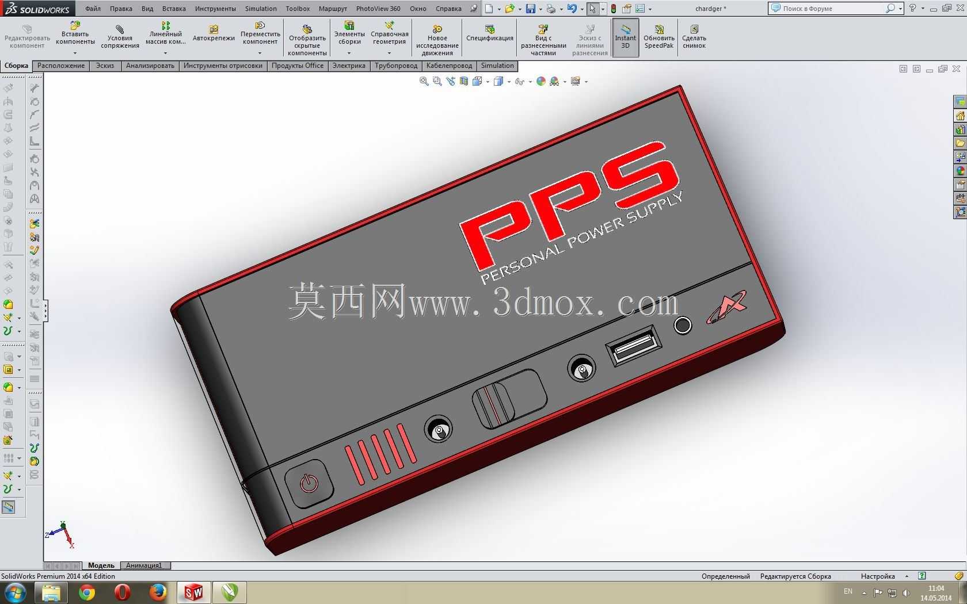The image size is (967, 604).
Task: Click Вид с разнесенными частями button
Action: [543, 40]
